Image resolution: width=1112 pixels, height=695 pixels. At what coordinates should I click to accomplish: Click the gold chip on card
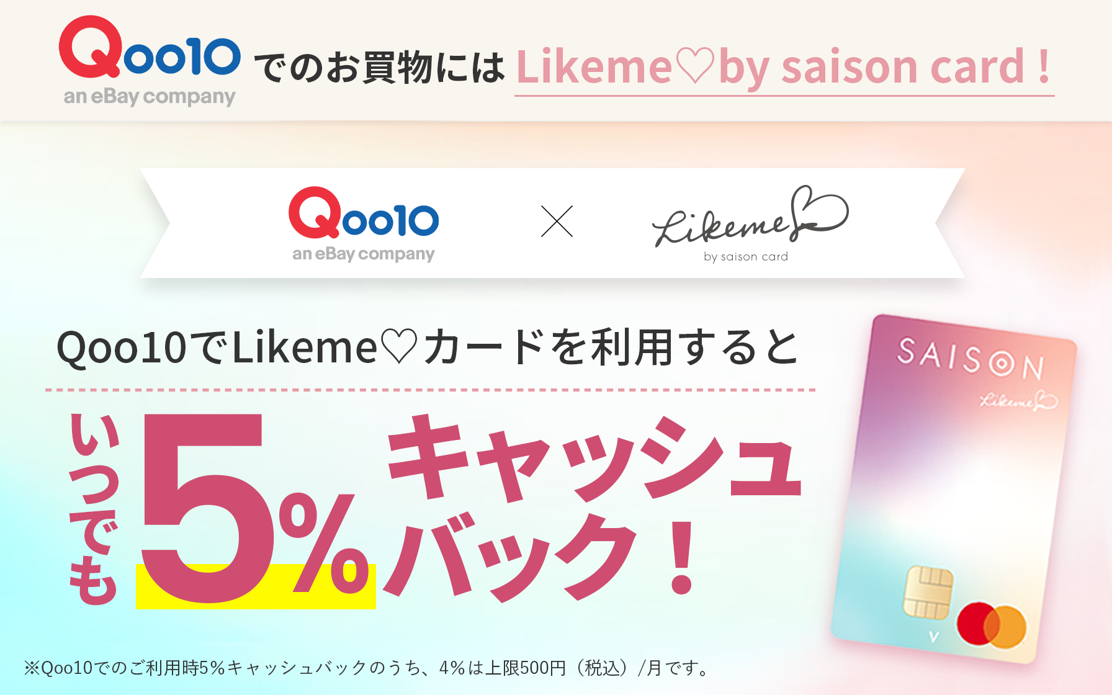coord(927,592)
